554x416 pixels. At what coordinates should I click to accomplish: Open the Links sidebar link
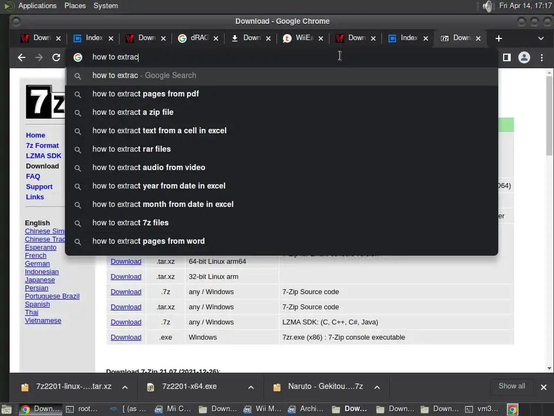coord(35,197)
